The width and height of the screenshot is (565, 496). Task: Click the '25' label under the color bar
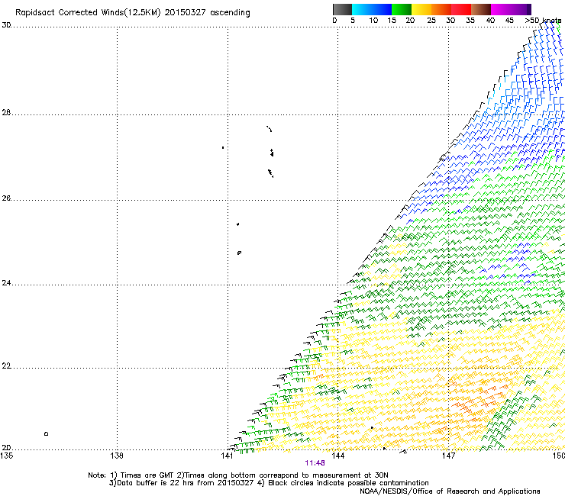click(x=431, y=21)
